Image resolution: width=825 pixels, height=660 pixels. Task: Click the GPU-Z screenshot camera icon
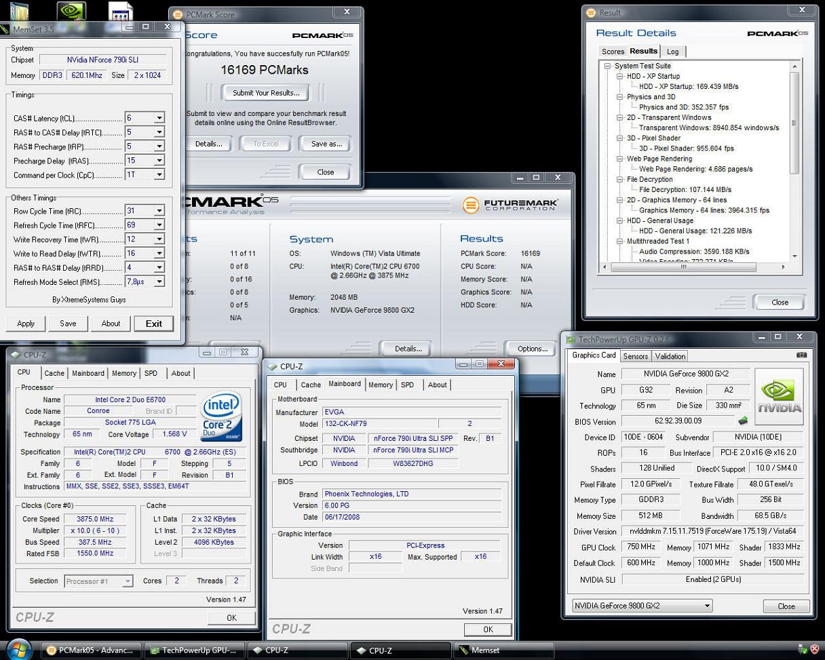801,355
